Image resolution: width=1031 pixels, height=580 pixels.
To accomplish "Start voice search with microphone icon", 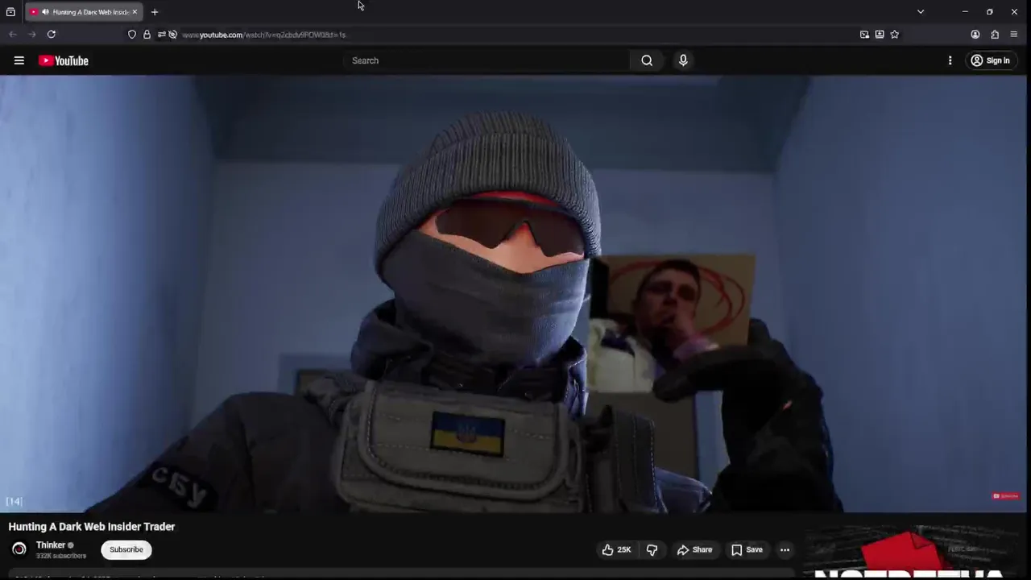I will (683, 60).
